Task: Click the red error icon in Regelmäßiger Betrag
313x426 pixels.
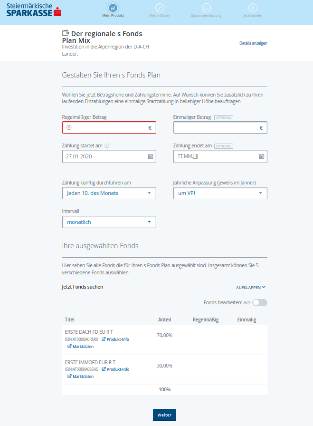Action: point(69,128)
